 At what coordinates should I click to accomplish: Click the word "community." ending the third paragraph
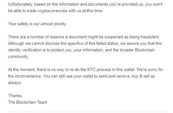pos(18,57)
